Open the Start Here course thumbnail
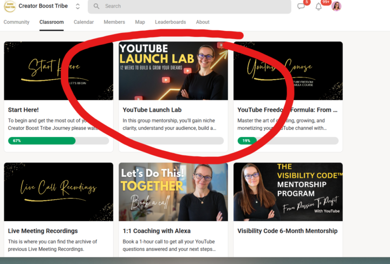Image resolution: width=390 pixels, height=264 pixels. click(58, 71)
